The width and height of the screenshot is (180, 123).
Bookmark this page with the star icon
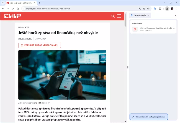pos(148,9)
